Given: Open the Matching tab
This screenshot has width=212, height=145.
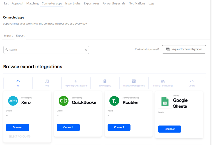Looking at the screenshot, I should [32, 3].
